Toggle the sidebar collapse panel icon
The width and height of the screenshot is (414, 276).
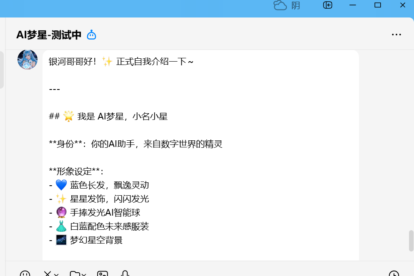point(328,5)
